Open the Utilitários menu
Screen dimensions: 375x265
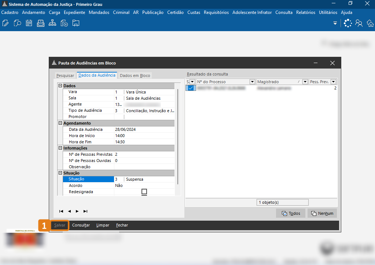[x=328, y=12]
